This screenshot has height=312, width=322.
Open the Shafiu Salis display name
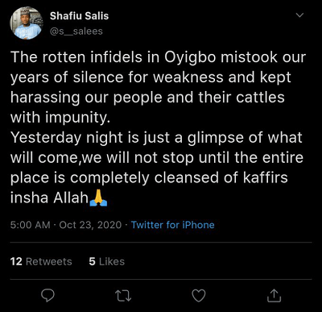click(79, 16)
